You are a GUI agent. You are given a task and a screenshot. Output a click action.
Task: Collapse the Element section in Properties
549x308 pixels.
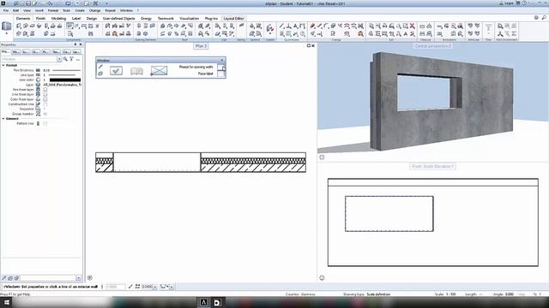coord(3,119)
